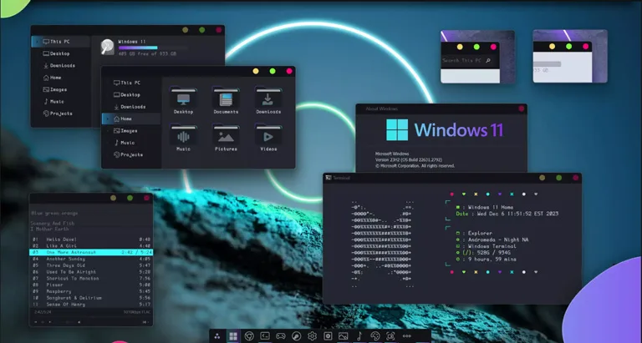Open the square dot-in-center taskbar icon
This screenshot has width=642, height=343.
click(328, 336)
